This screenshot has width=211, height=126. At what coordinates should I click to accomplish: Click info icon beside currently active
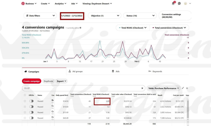click(80, 28)
